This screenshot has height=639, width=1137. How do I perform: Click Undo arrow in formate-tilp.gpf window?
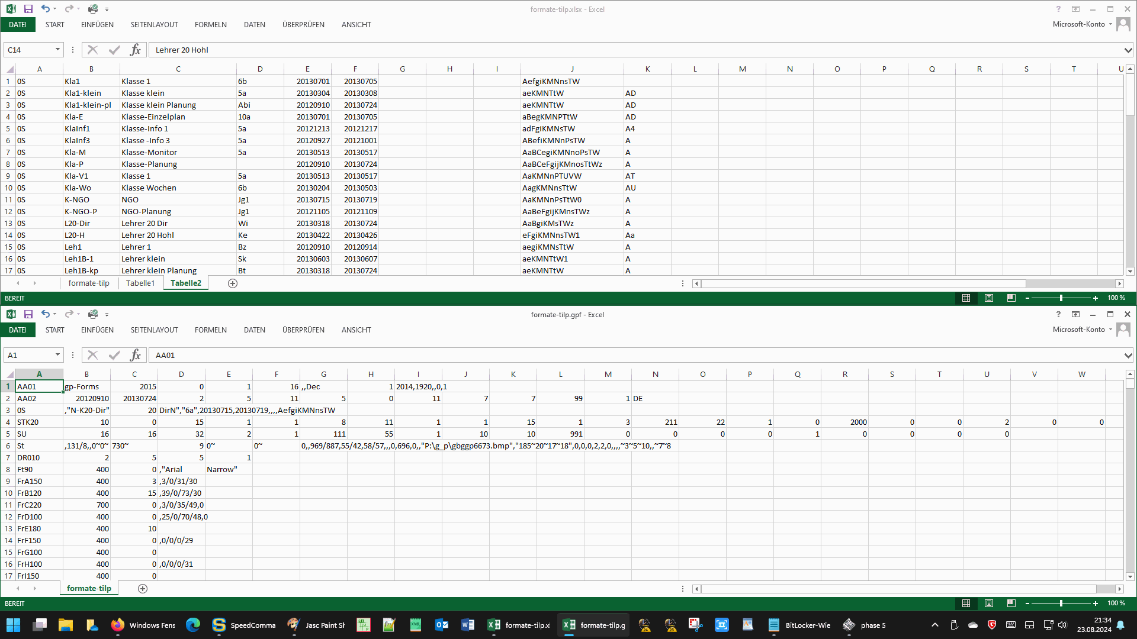[45, 314]
